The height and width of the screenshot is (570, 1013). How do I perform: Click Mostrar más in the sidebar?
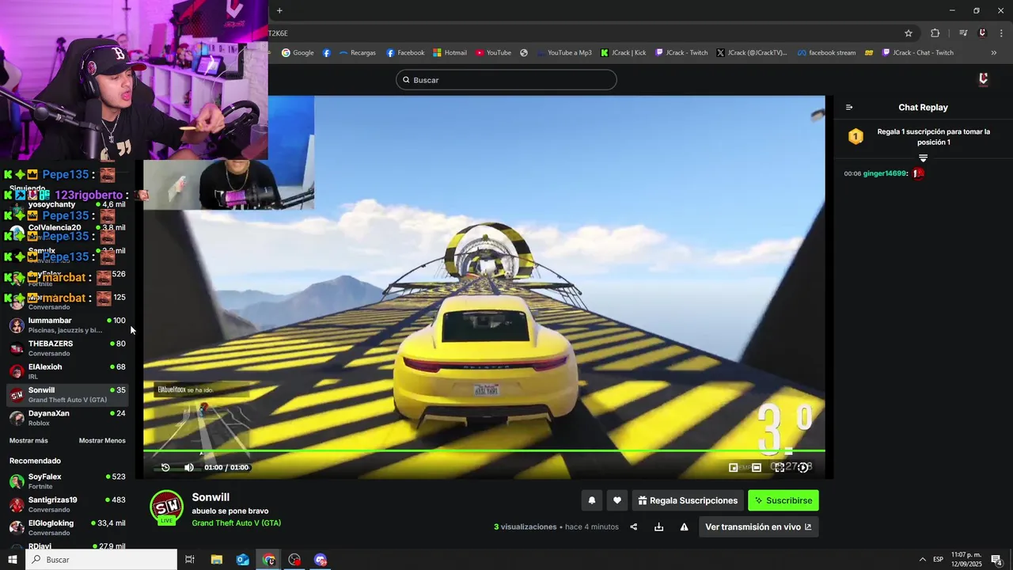coord(28,441)
